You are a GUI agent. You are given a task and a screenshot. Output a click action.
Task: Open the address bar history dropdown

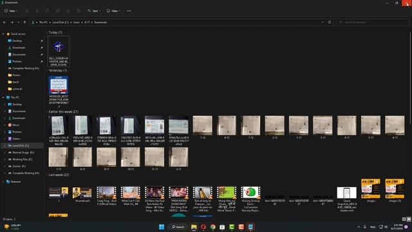click(323, 23)
